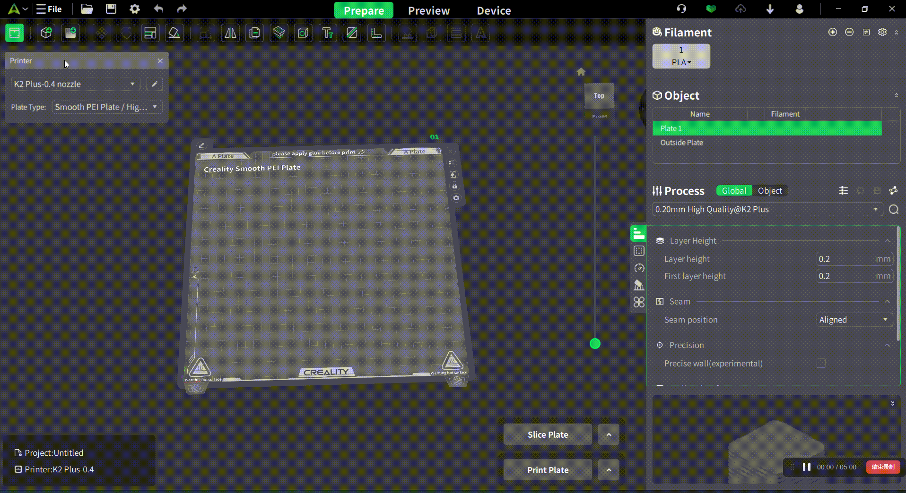This screenshot has width=906, height=493.
Task: Open the speed settings sidebar icon
Action: [x=639, y=268]
